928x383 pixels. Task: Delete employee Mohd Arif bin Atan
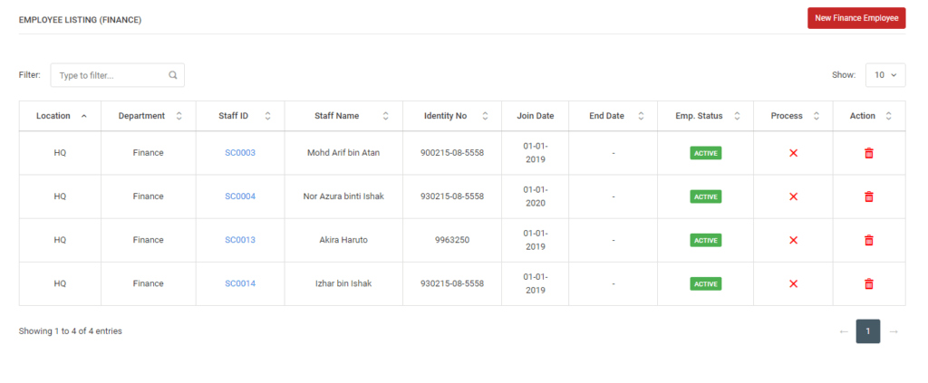click(869, 153)
